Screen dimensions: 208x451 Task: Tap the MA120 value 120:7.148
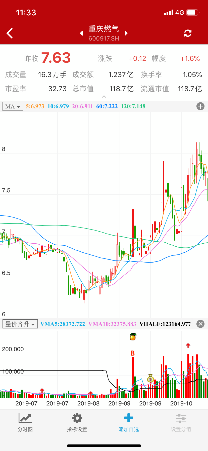point(133,106)
